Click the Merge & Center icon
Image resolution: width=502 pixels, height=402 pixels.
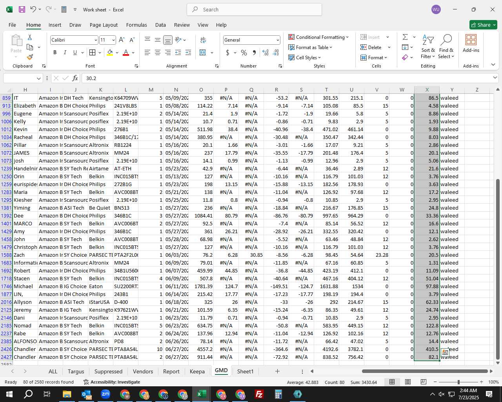(203, 53)
